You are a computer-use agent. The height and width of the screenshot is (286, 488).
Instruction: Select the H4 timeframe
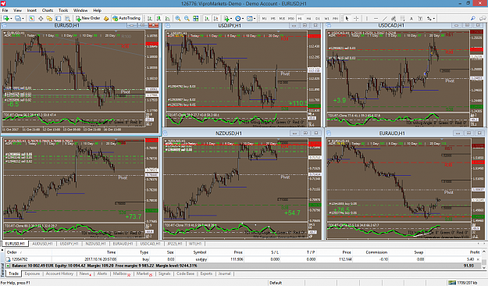pyautogui.click(x=308, y=19)
